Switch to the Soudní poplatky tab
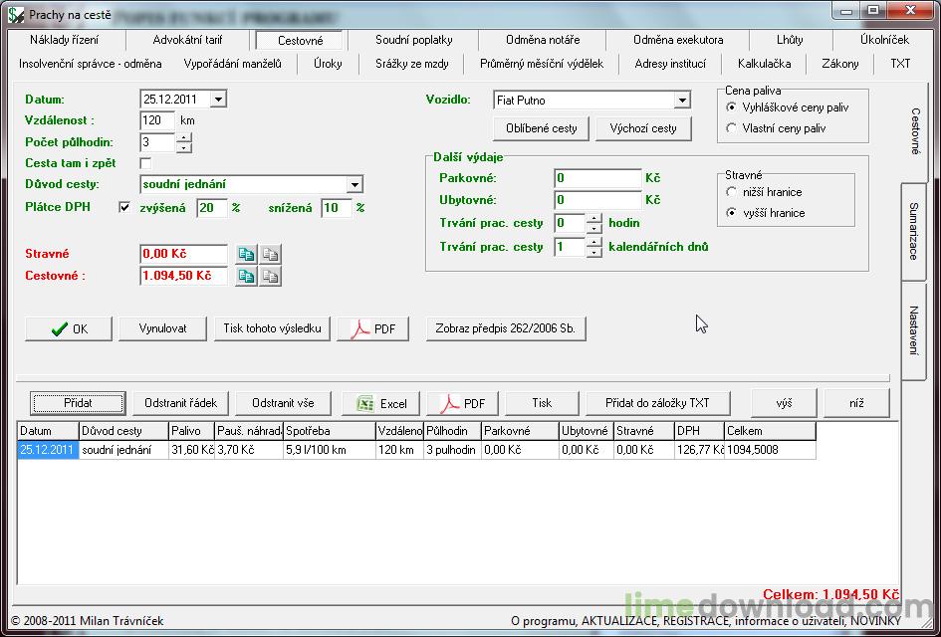941x637 pixels. click(x=413, y=40)
